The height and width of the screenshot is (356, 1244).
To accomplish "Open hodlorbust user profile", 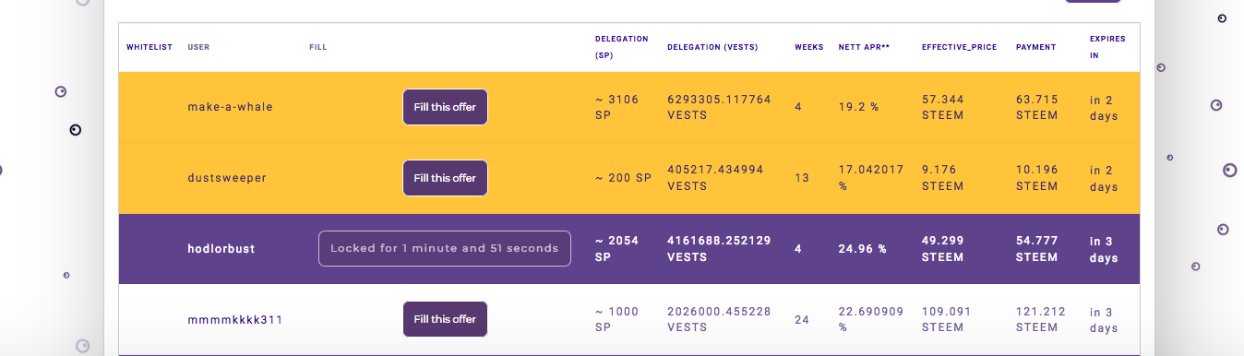I will pos(221,249).
